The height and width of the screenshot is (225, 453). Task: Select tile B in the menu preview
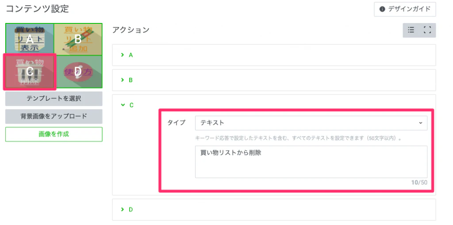pyautogui.click(x=78, y=39)
